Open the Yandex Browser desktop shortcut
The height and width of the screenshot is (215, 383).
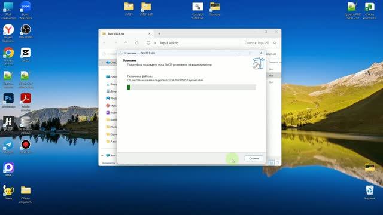[x=8, y=33]
